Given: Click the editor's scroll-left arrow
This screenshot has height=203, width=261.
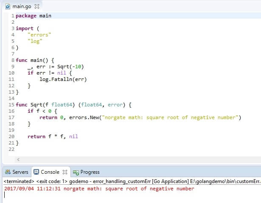Looking at the screenshot, I should pyautogui.click(x=19, y=160).
